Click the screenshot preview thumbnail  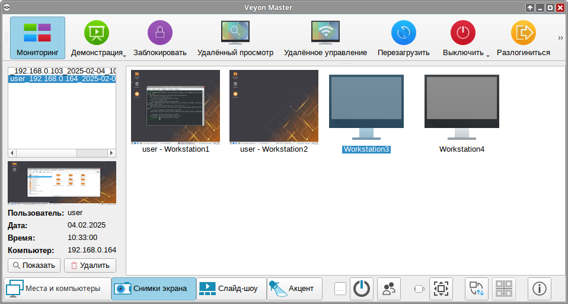click(x=62, y=182)
